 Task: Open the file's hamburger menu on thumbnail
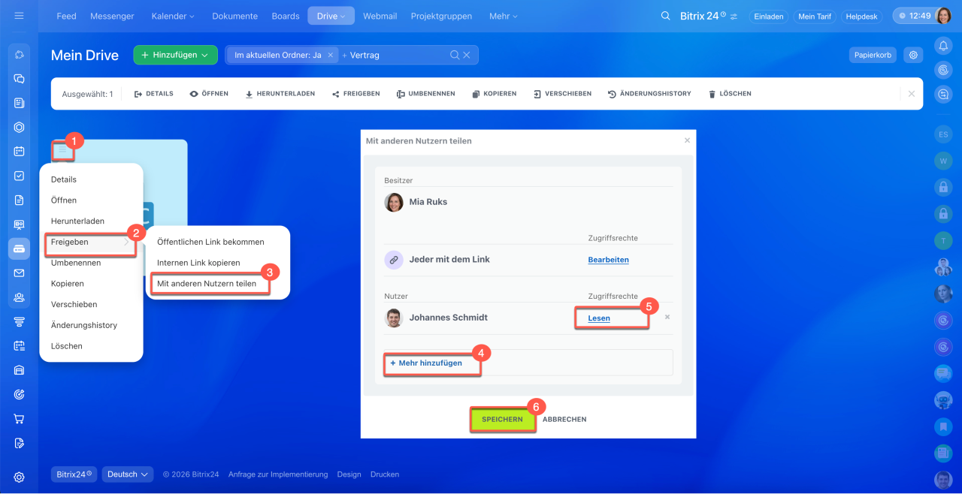[x=63, y=151]
